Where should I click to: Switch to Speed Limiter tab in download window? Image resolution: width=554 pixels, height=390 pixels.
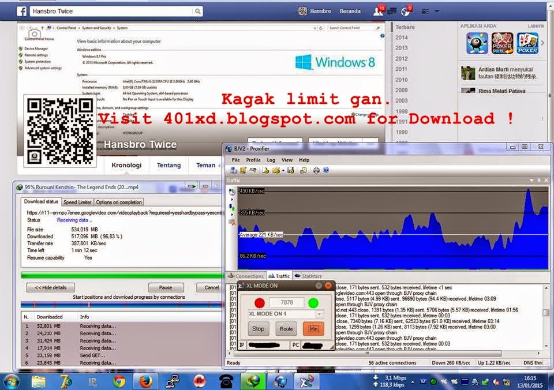[x=77, y=202]
